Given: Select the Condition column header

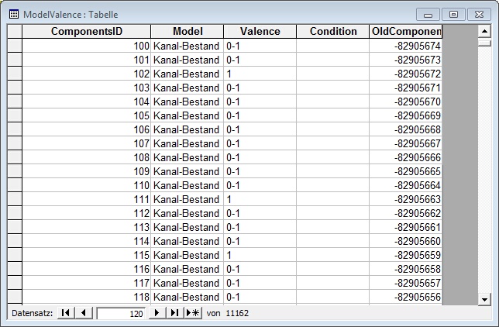Looking at the screenshot, I should (332, 32).
